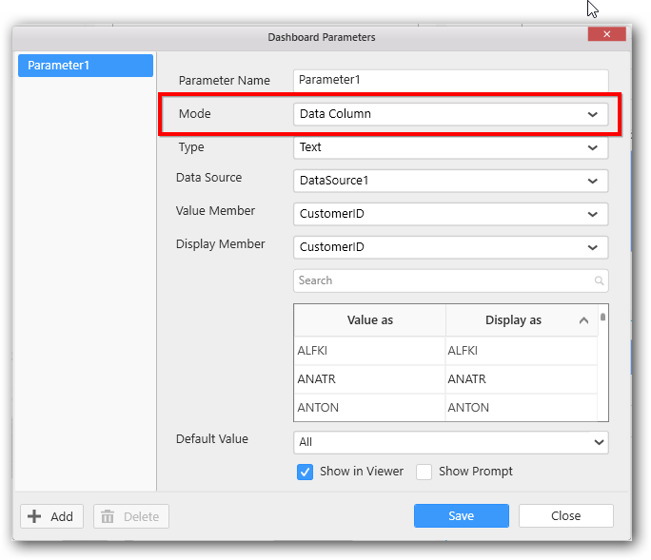The width and height of the screenshot is (651, 560).
Task: Click the Save button
Action: tap(461, 516)
